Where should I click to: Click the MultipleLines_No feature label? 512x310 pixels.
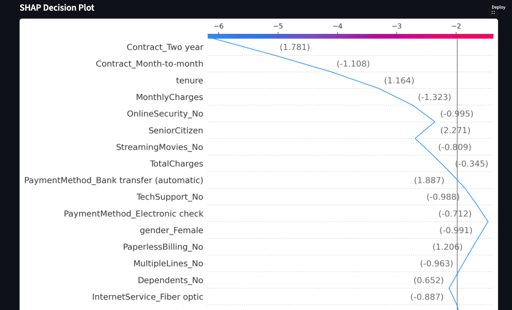coord(169,263)
